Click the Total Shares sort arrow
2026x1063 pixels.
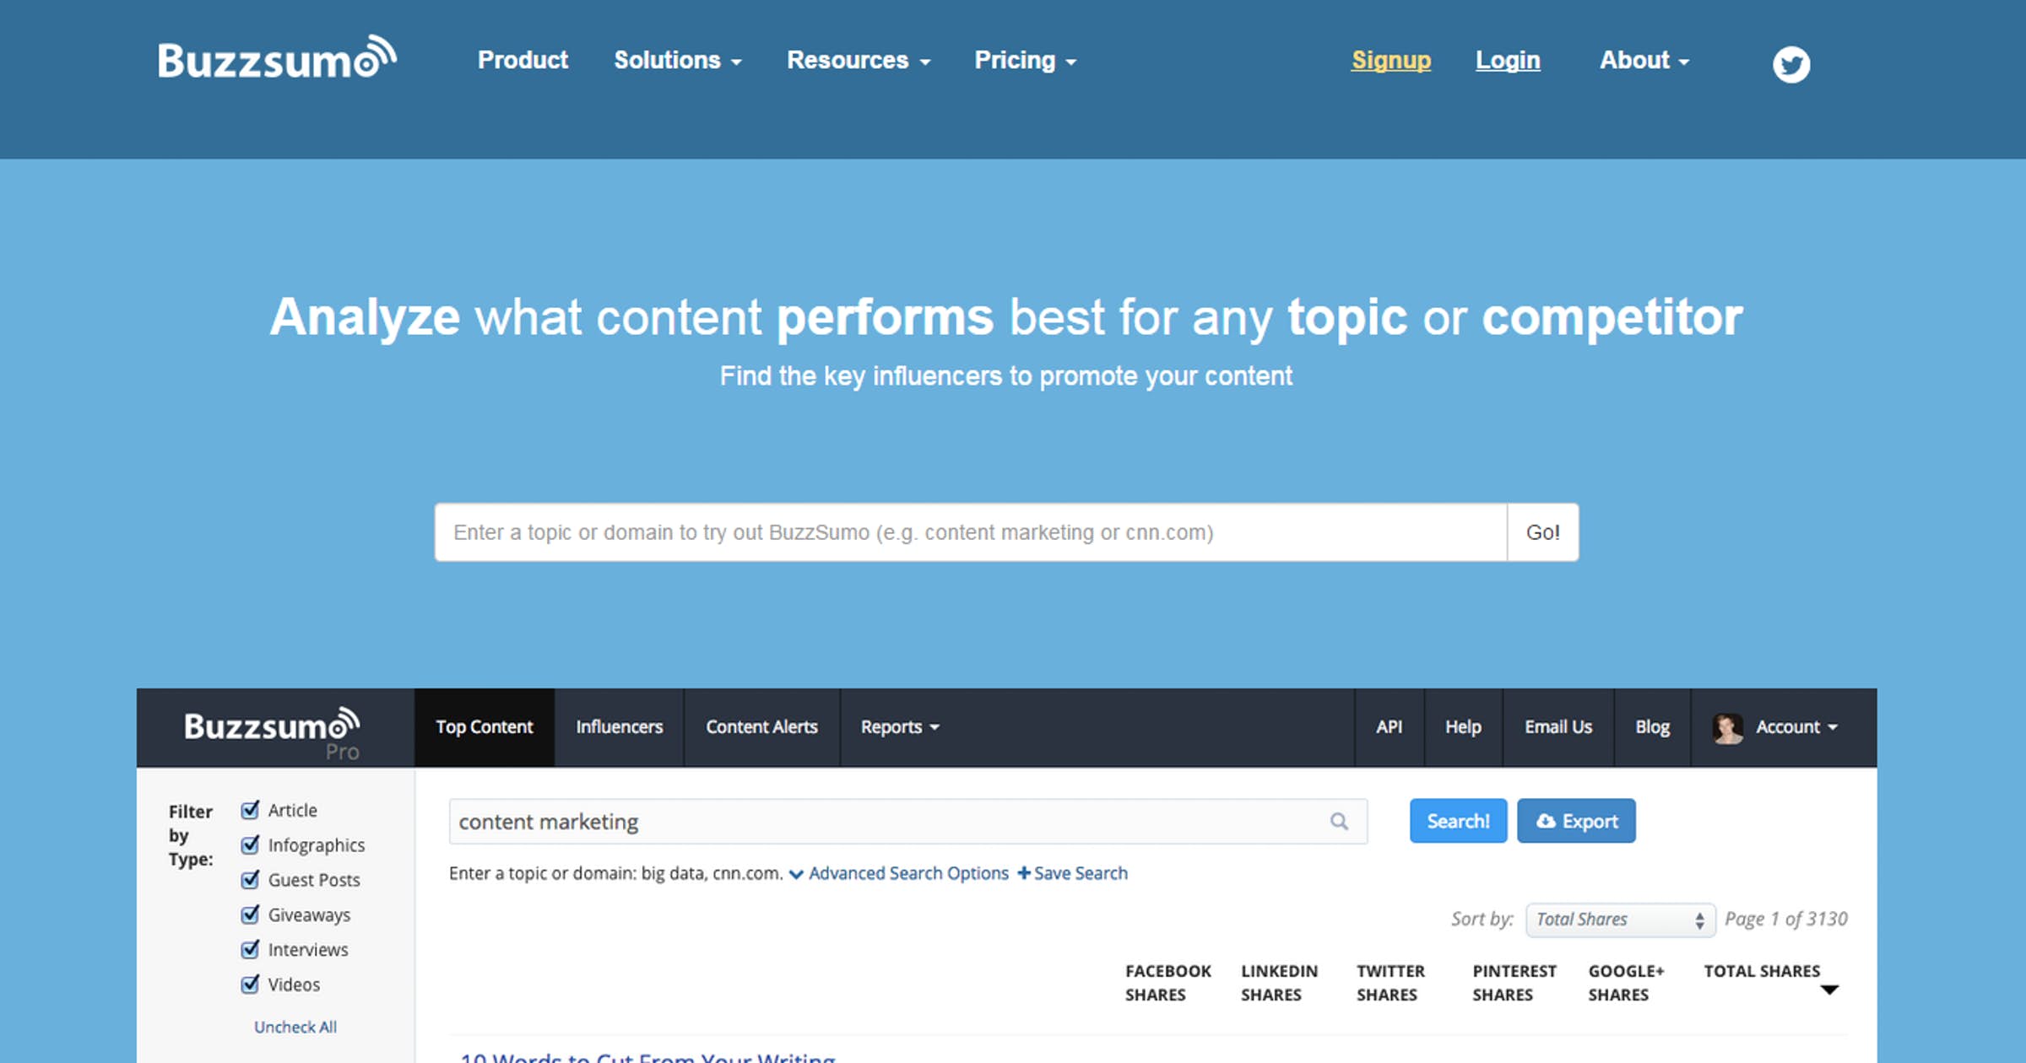click(1828, 990)
